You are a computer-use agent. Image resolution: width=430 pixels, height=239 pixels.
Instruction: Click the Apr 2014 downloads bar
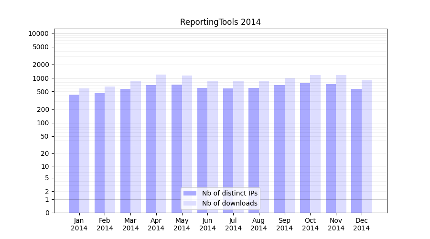pyautogui.click(x=161, y=143)
